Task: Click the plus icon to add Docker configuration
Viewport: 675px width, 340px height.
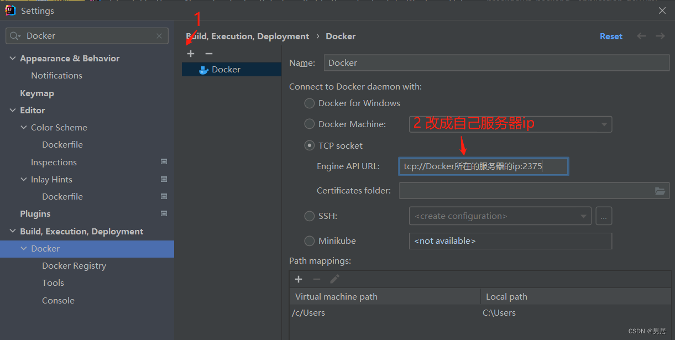Action: (191, 54)
